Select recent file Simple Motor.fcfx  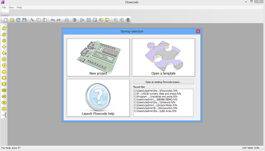pos(156,105)
